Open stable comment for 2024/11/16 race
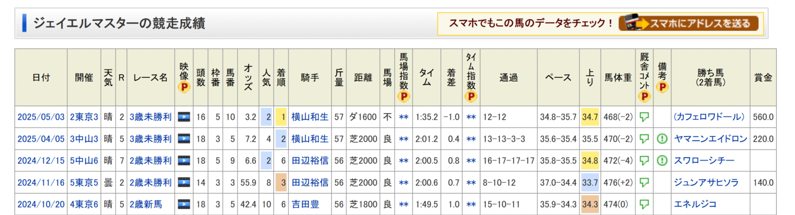This screenshot has width=795, height=215. [644, 182]
